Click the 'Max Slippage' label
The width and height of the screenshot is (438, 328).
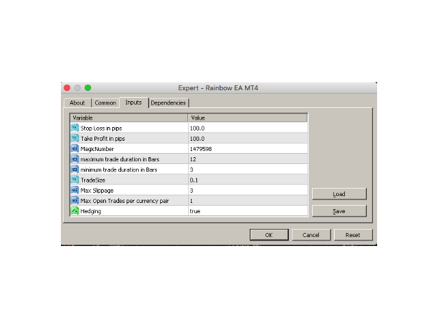(97, 191)
